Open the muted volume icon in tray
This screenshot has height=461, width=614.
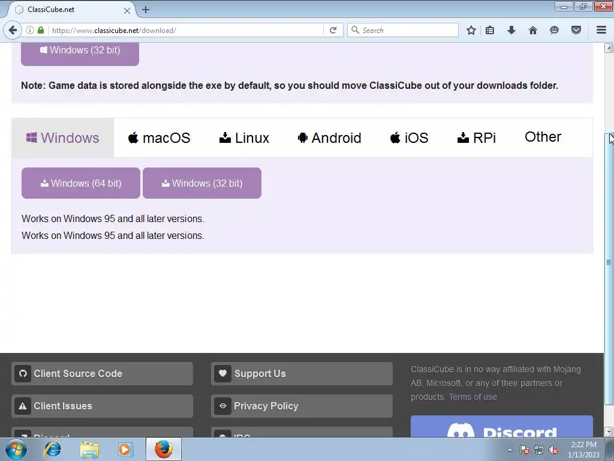coord(553,450)
